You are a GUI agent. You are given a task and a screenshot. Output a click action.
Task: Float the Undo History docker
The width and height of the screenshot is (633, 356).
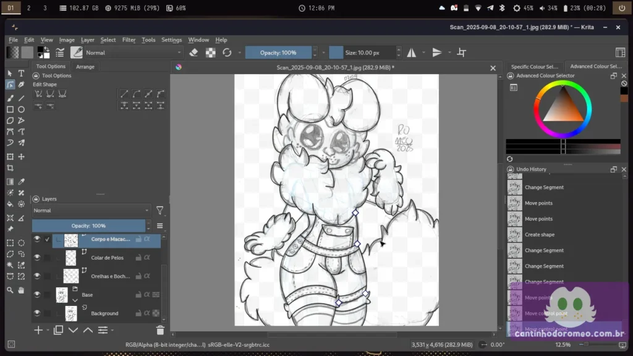pyautogui.click(x=614, y=169)
